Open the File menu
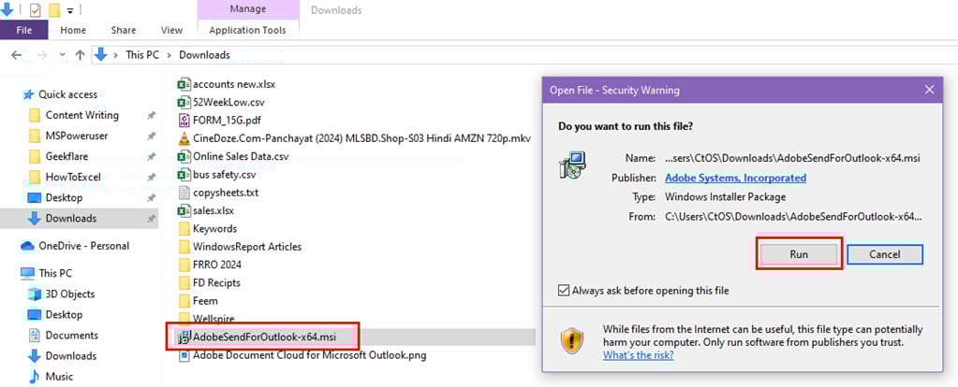The image size is (958, 387). [23, 30]
